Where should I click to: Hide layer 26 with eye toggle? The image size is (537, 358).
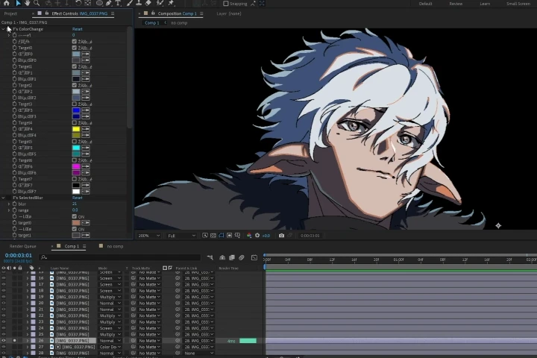(x=4, y=341)
